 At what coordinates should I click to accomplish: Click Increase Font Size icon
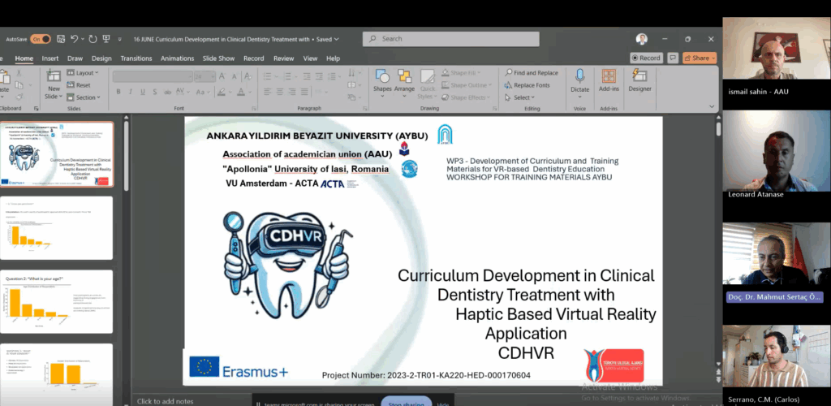coord(222,77)
